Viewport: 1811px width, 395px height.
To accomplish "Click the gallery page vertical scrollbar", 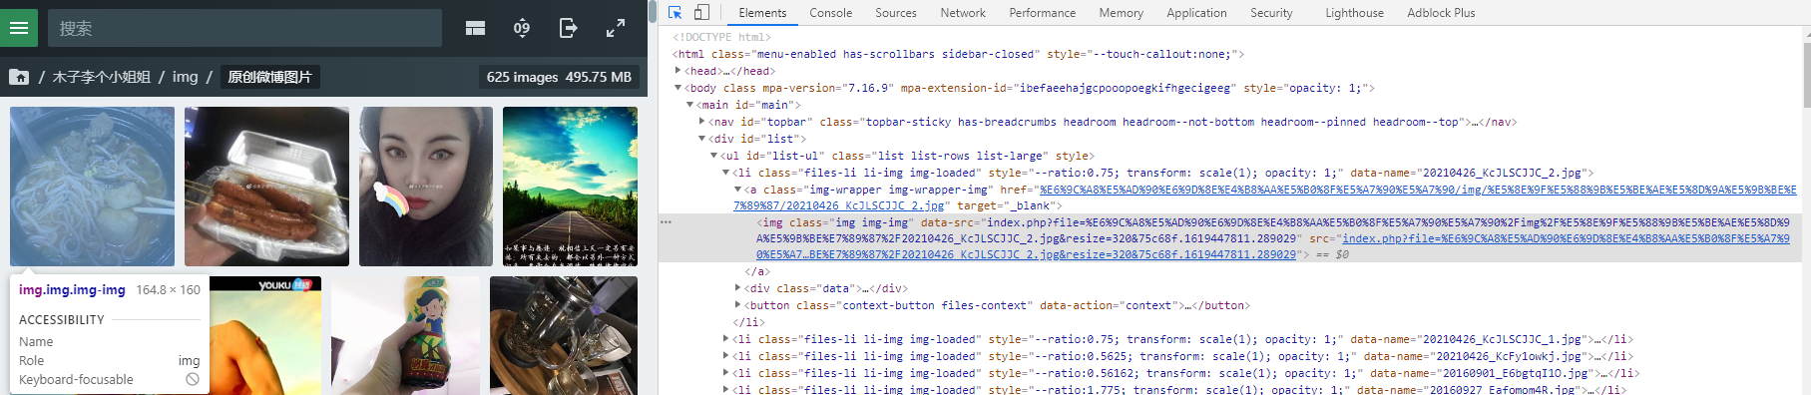I will coord(653,12).
